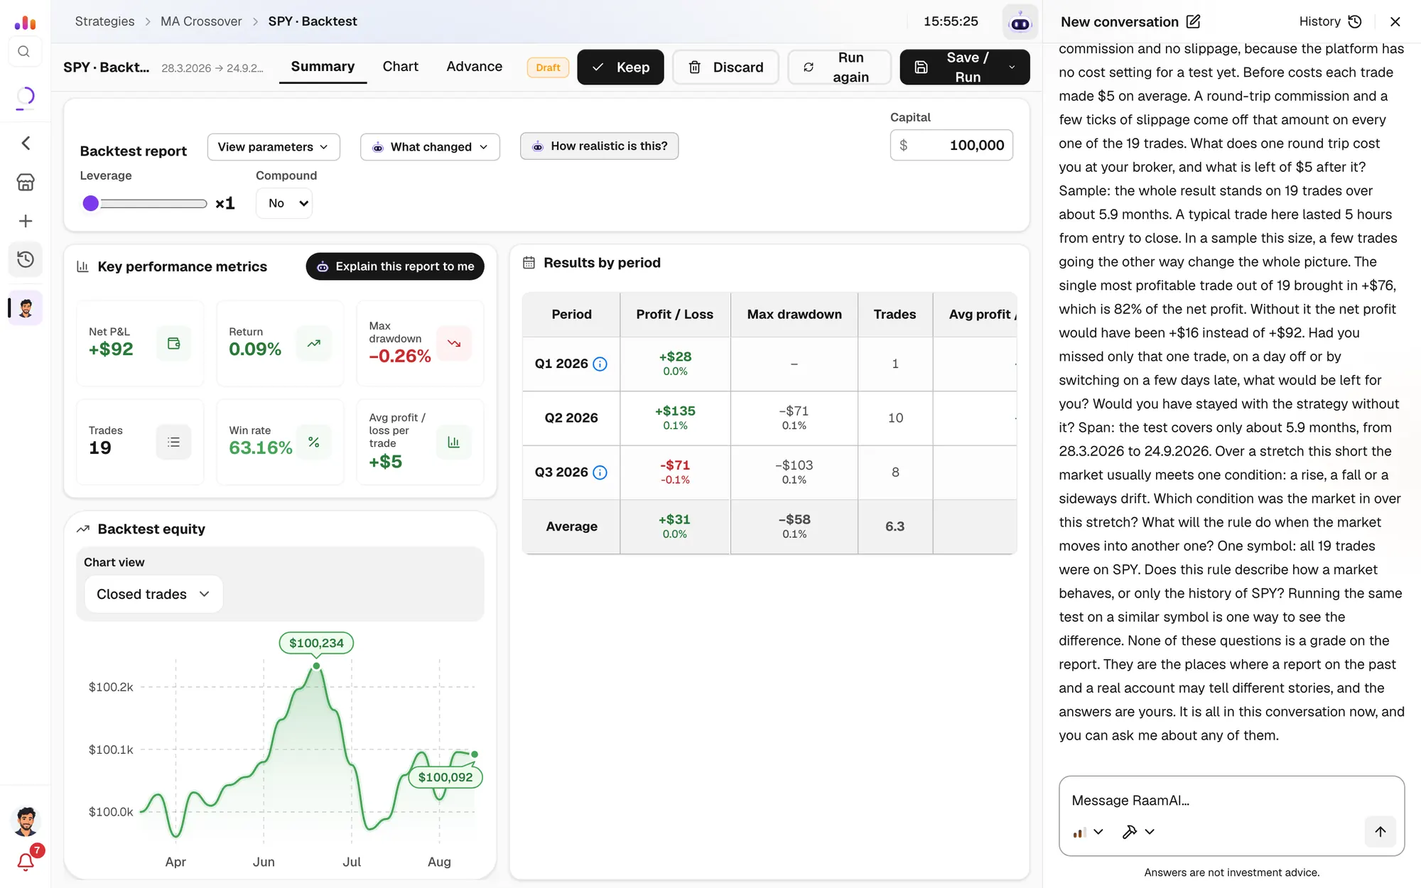This screenshot has height=888, width=1421.
Task: Switch to the Summary tab
Action: [x=323, y=67]
